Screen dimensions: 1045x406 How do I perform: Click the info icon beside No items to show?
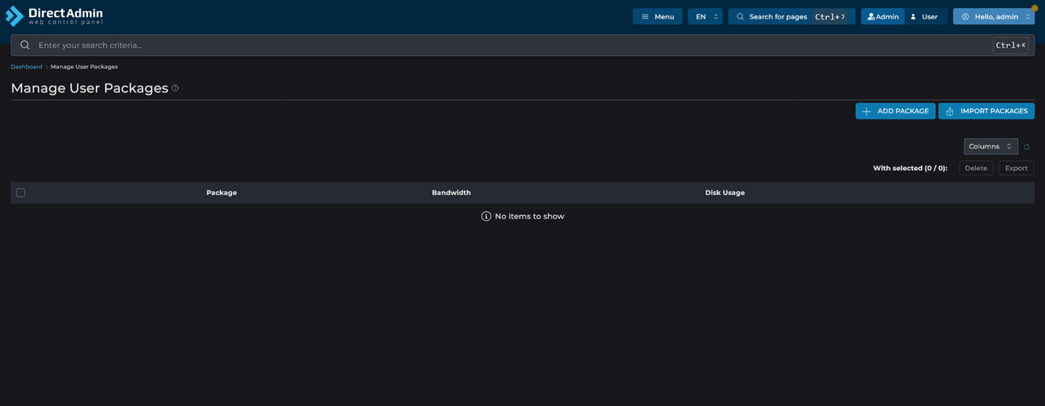click(487, 216)
